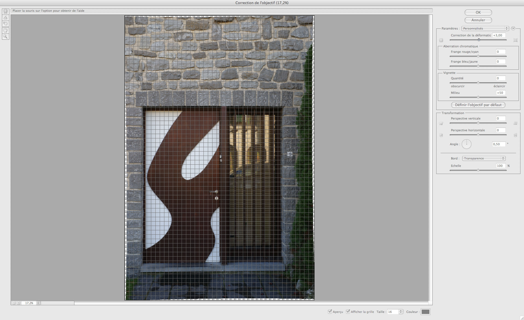Click the zoom out minus button
The width and height of the screenshot is (524, 320).
click(x=14, y=303)
